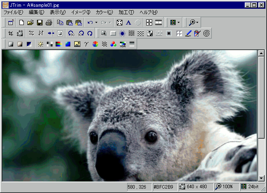Convert image to grayscale
Image resolution: width=267 pixels, height=193 pixels.
point(11,44)
